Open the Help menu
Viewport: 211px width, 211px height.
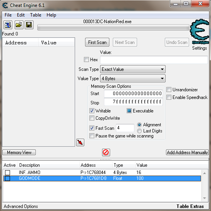pyautogui.click(x=51, y=15)
